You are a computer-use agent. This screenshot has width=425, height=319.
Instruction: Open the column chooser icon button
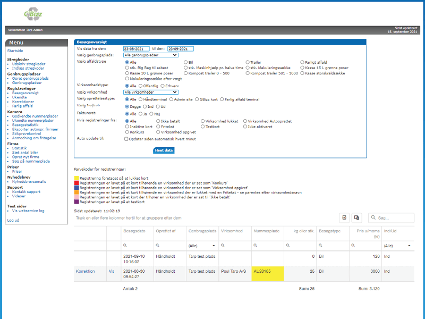tap(357, 217)
